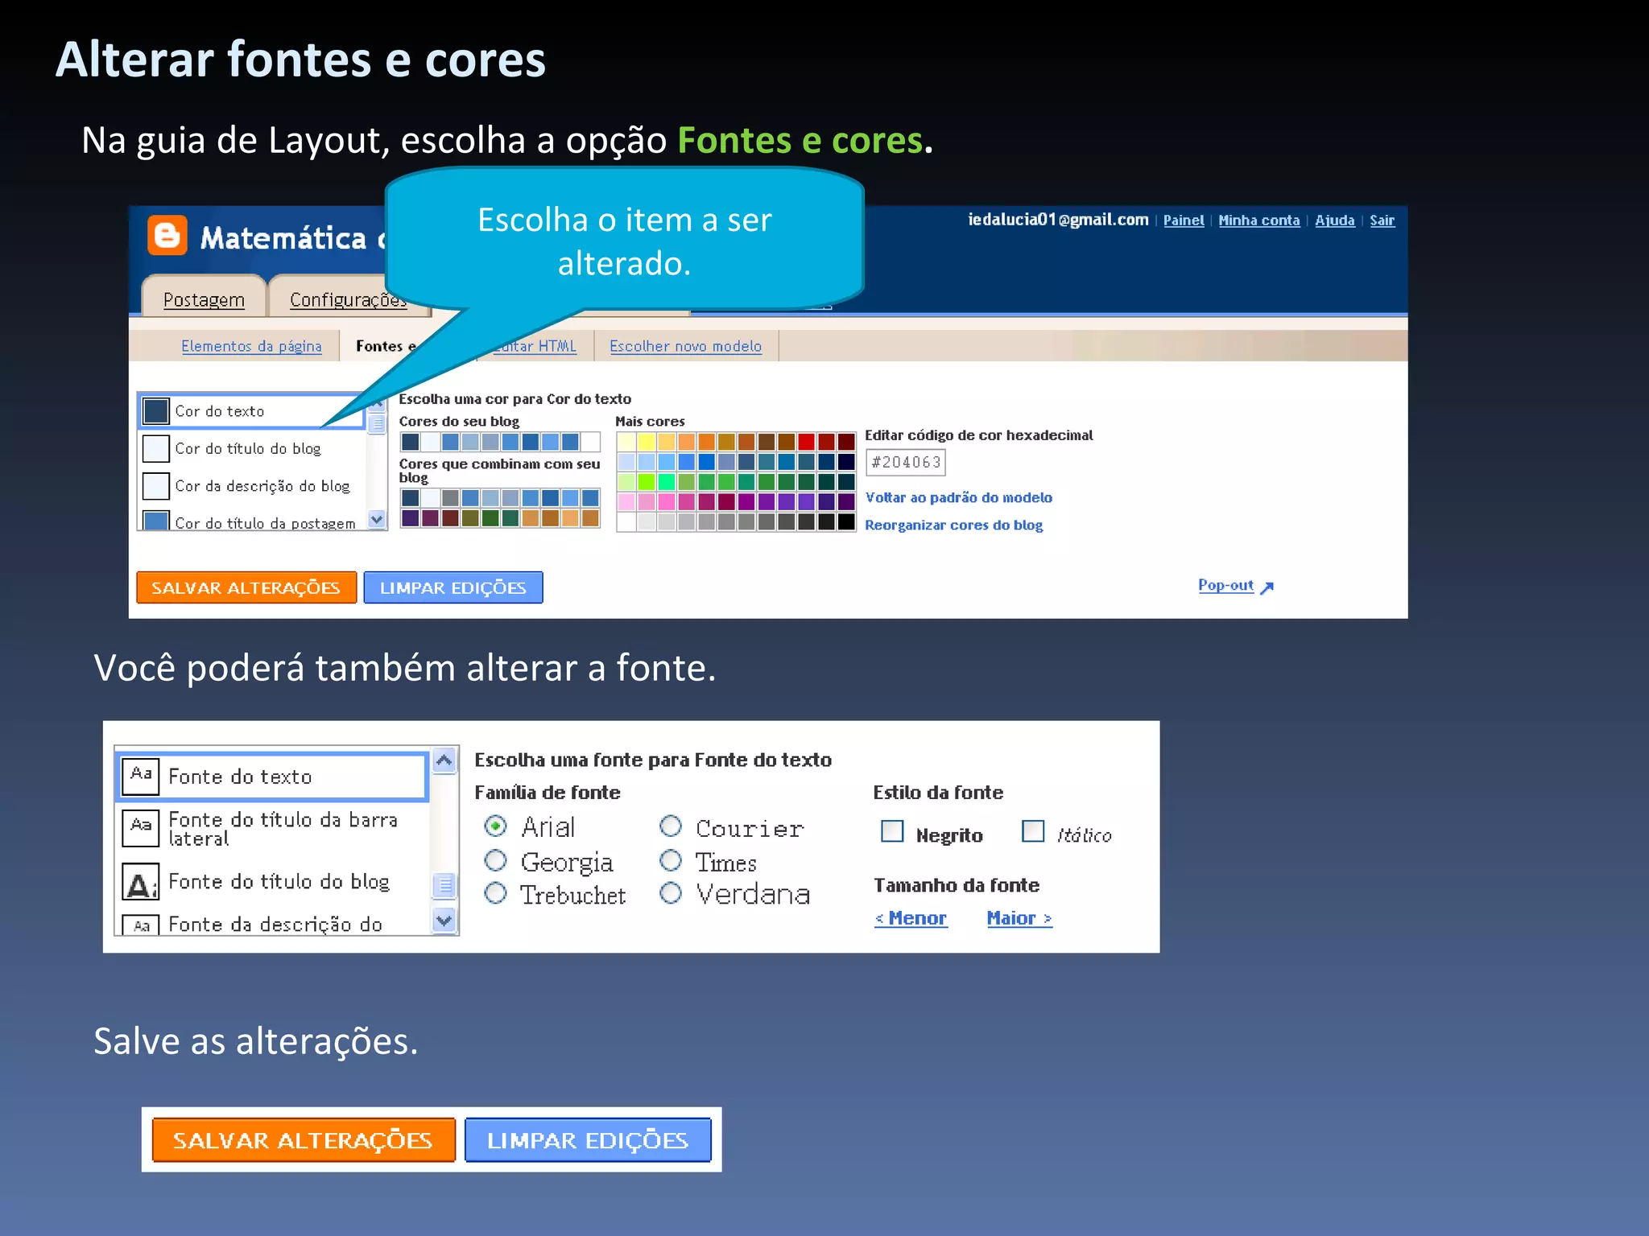This screenshot has height=1236, width=1649.
Task: Enable the Negrito checkbox
Action: coord(892,831)
